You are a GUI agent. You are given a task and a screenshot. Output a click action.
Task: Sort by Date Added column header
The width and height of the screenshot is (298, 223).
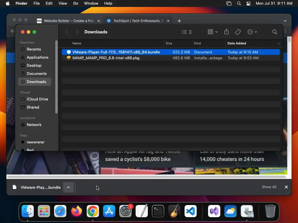point(237,43)
